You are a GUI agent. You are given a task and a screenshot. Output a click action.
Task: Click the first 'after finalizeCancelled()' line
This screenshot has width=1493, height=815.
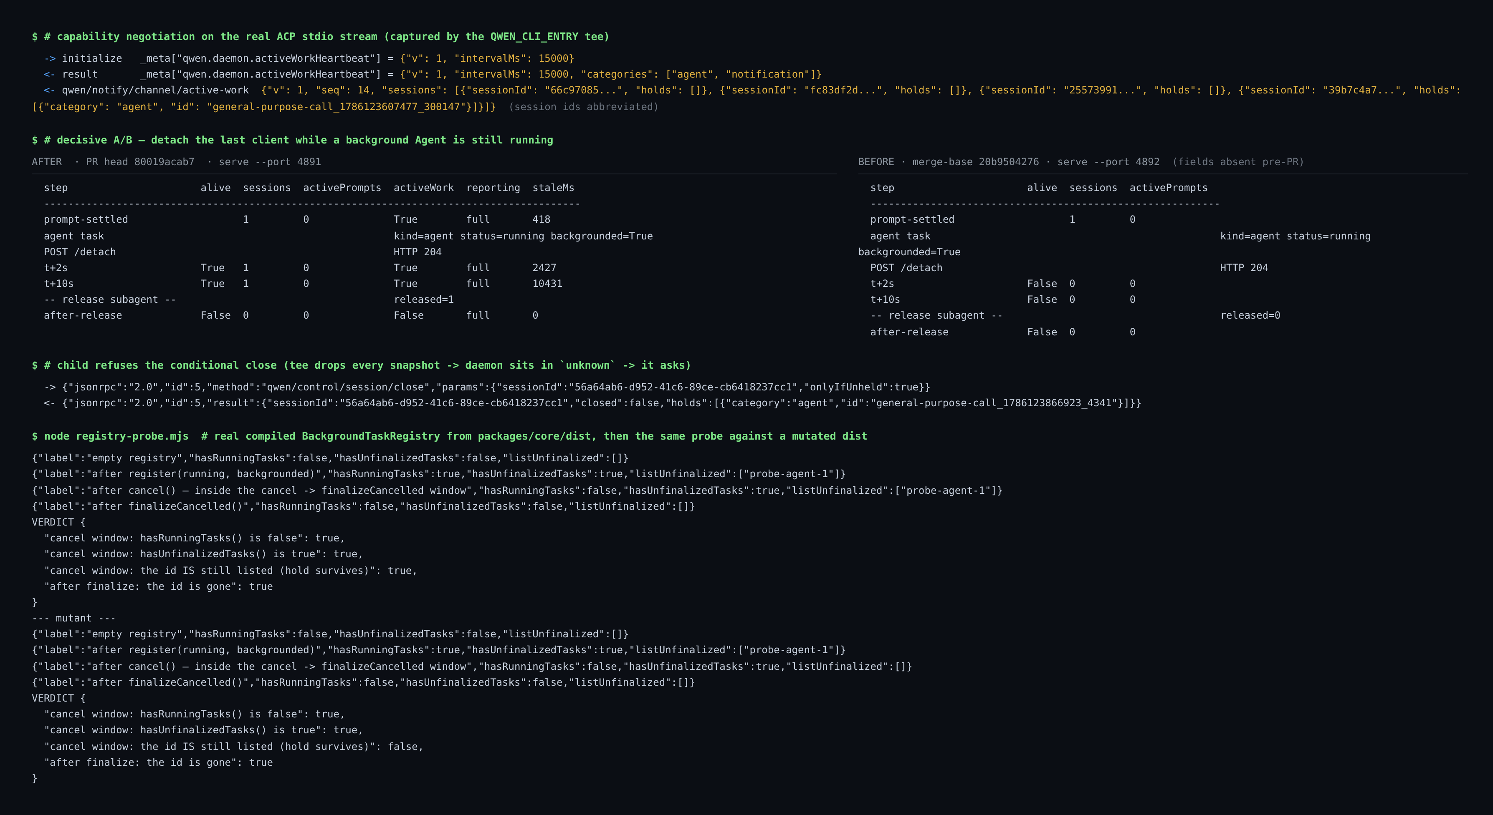[x=363, y=506]
